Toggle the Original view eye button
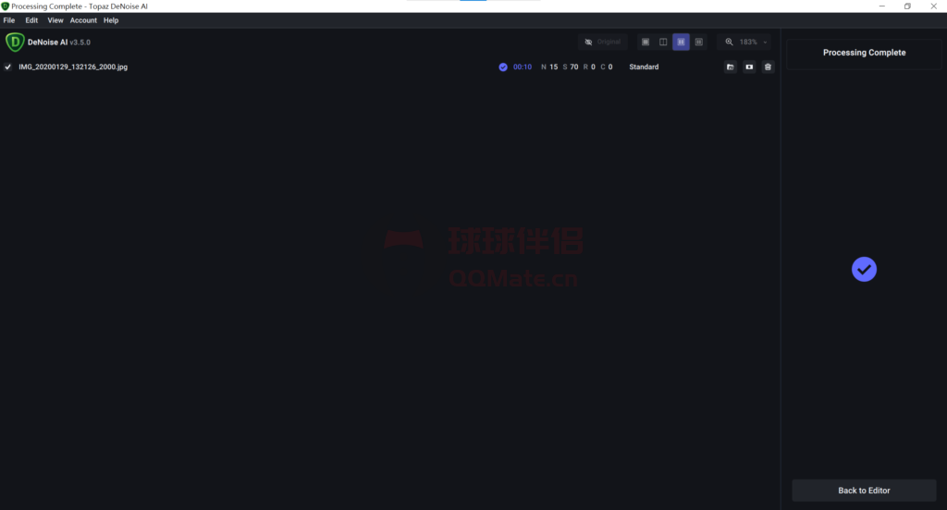 pos(602,42)
